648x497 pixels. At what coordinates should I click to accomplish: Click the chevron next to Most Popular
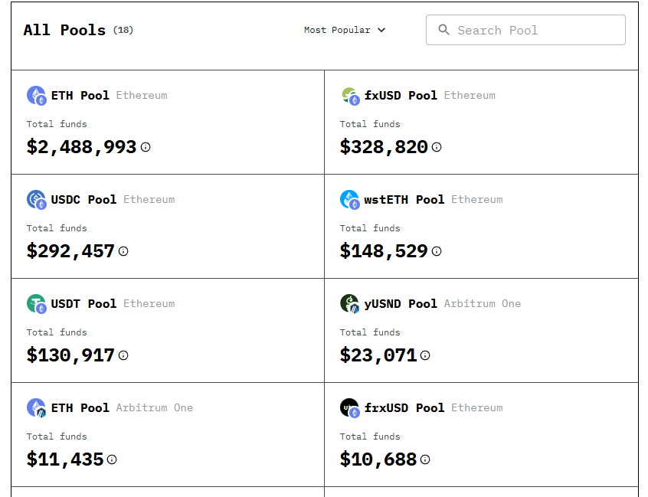[x=381, y=30]
